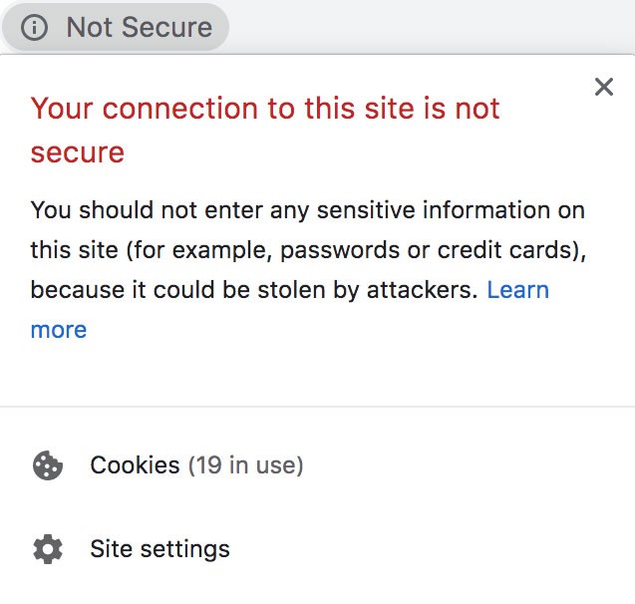
Task: Select the 'Cookies' word label
Action: coord(135,465)
